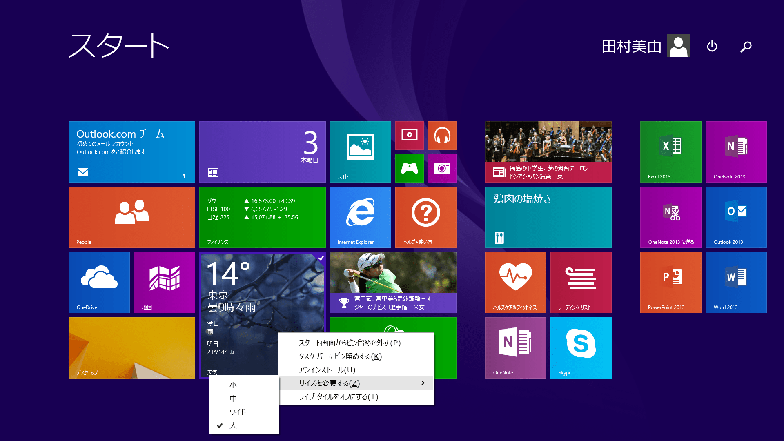
Task: Launch Internet Explorer
Action: [x=360, y=217]
